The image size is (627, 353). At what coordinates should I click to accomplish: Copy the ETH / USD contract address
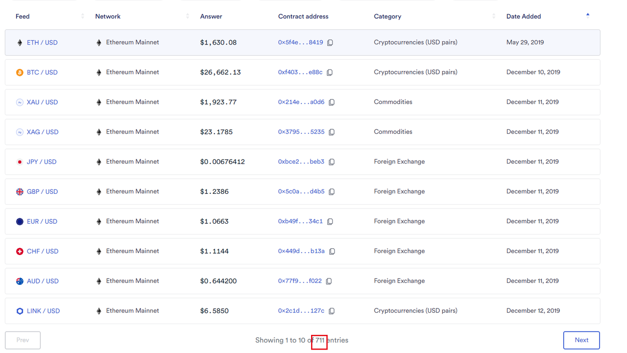pyautogui.click(x=330, y=43)
